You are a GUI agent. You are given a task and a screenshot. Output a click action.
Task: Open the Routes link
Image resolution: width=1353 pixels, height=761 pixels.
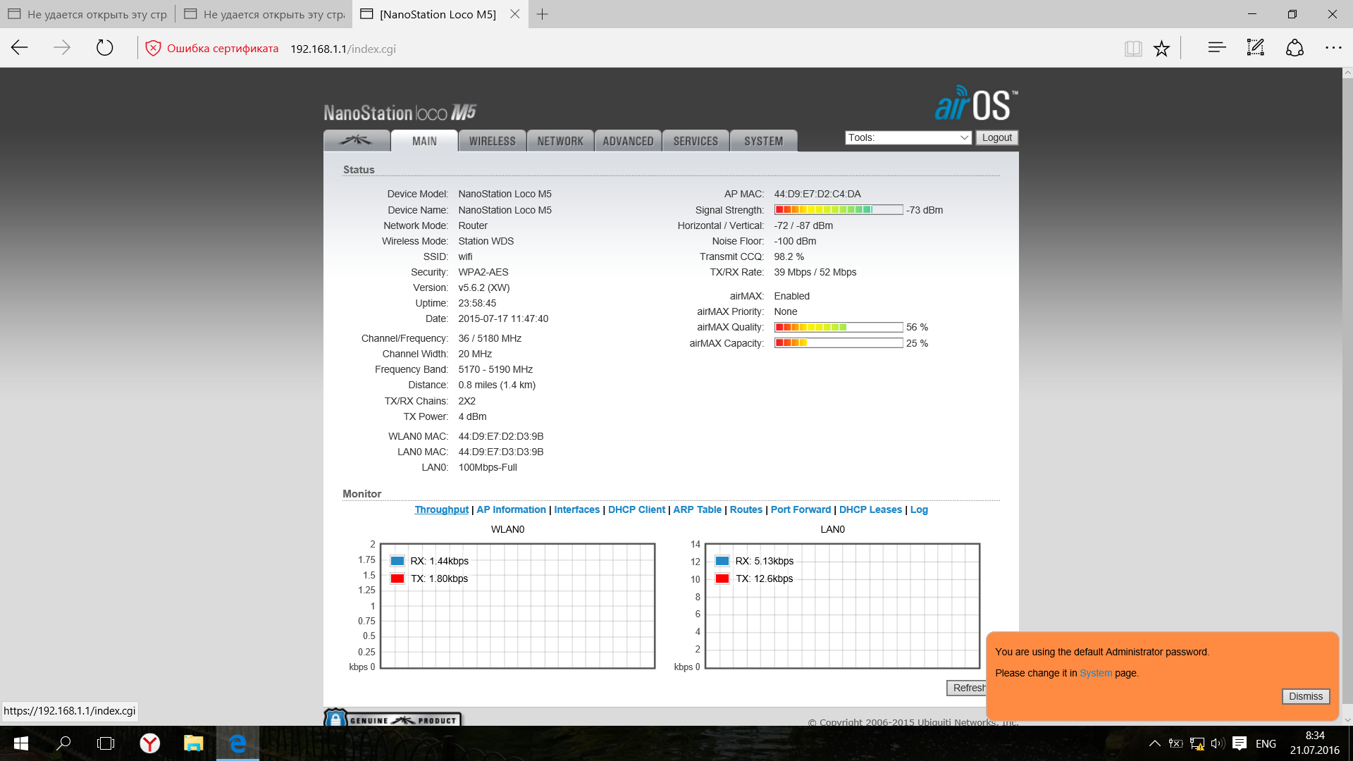click(x=746, y=509)
